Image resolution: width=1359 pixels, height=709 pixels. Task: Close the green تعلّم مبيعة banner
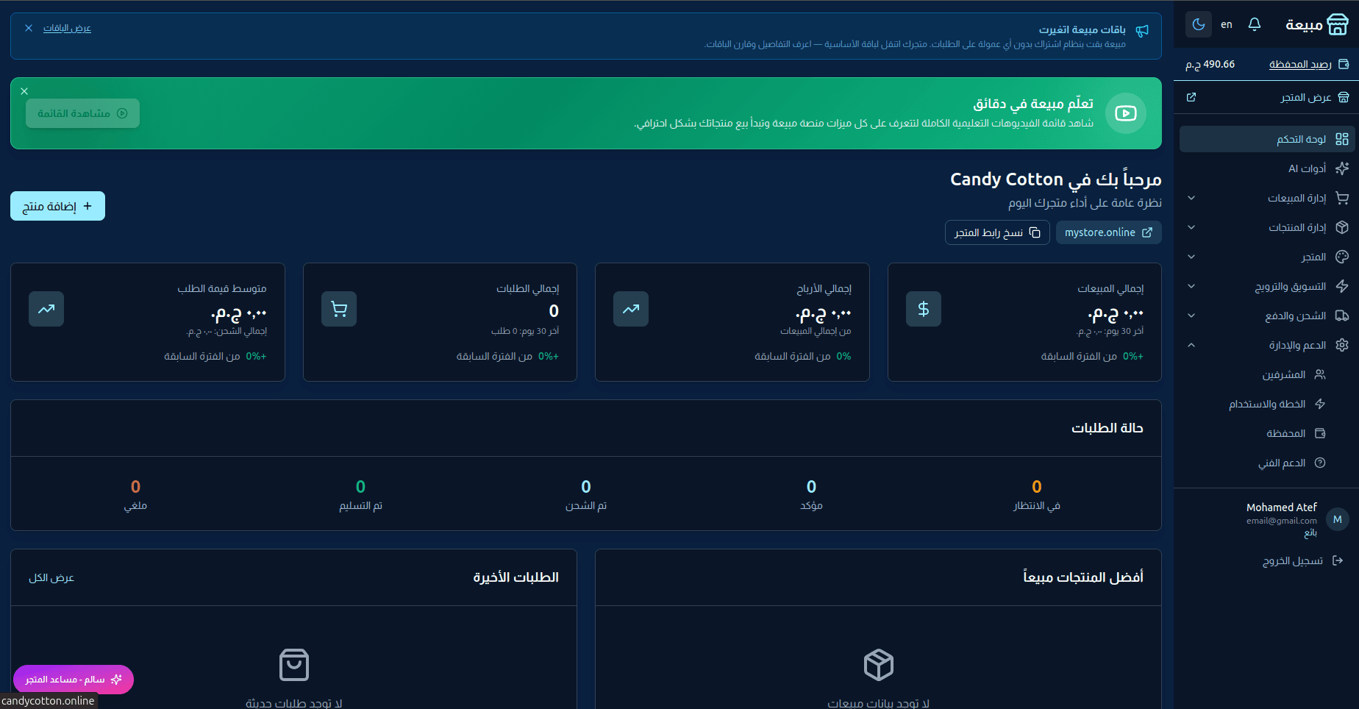pyautogui.click(x=24, y=91)
